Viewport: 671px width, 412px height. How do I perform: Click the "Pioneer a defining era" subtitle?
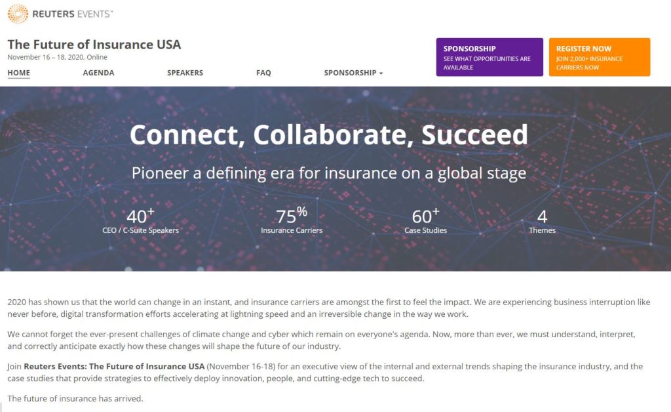point(328,173)
